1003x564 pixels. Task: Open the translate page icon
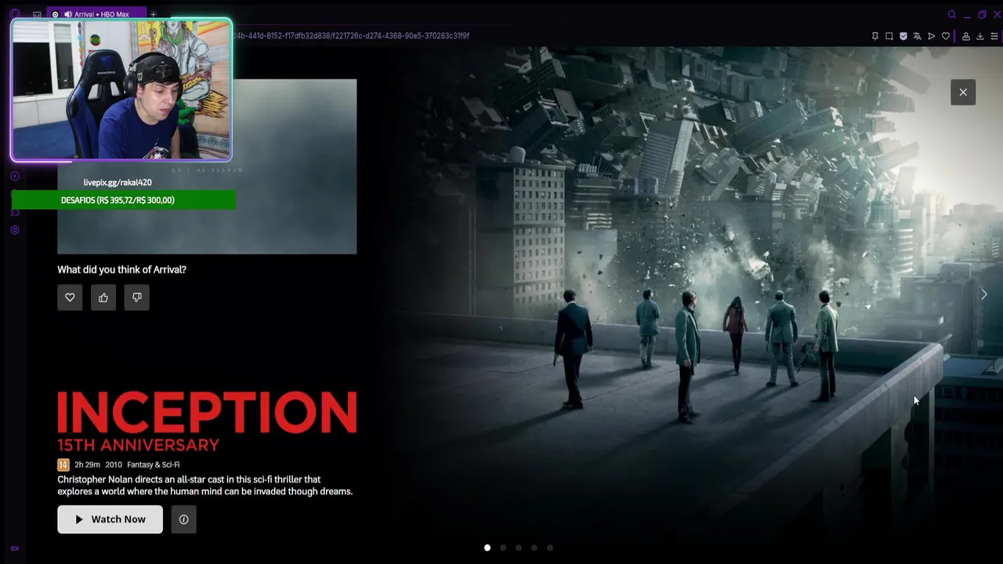pos(918,36)
